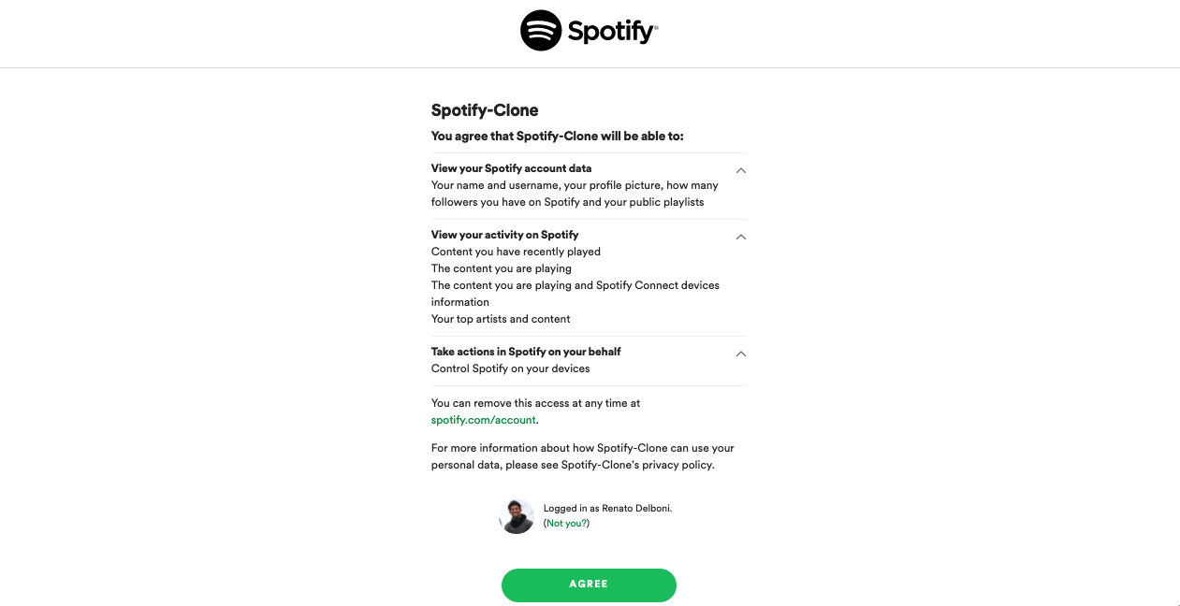Click 'Content you have recently played' line

tap(516, 252)
